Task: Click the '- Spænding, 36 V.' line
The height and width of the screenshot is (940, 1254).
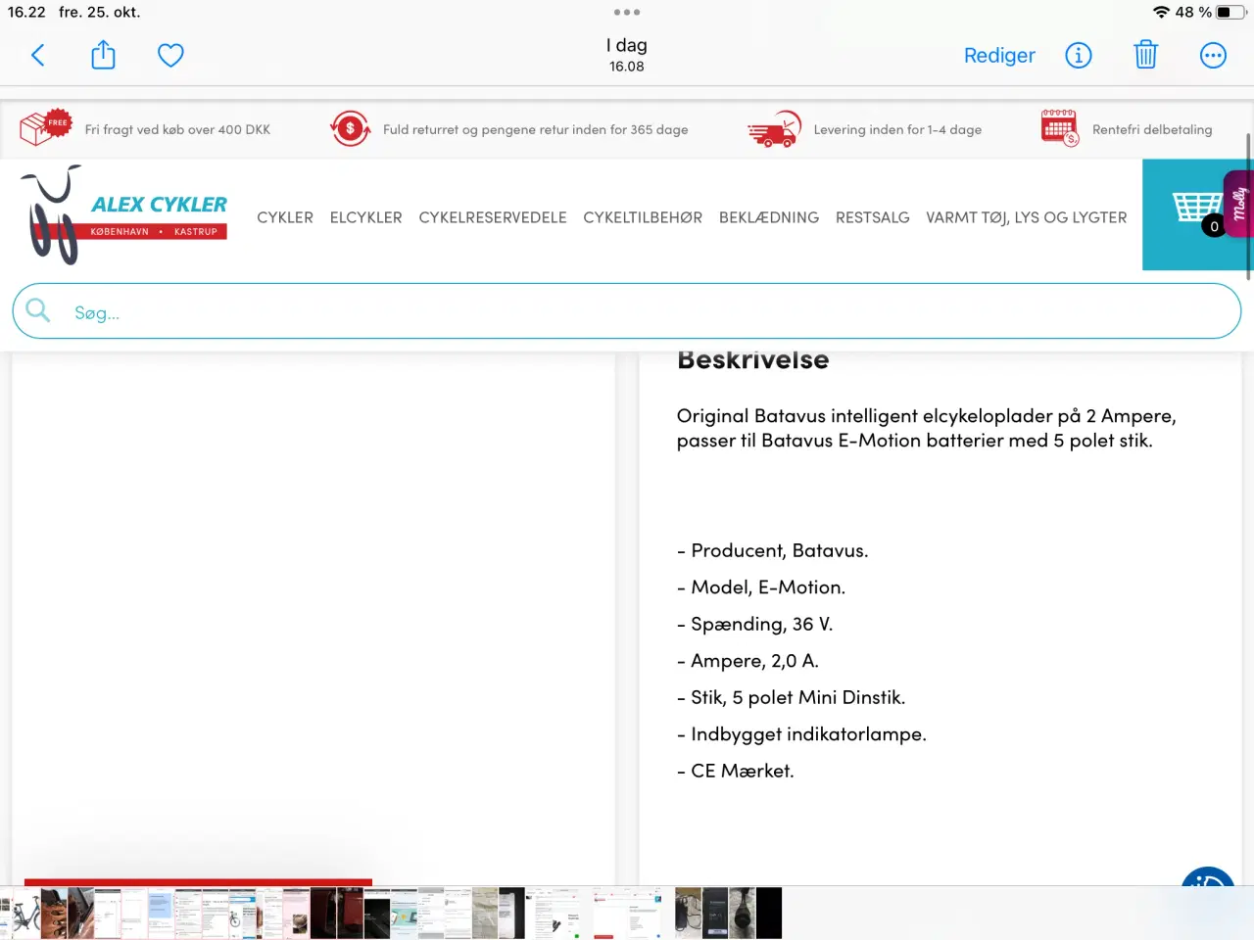Action: 754,624
